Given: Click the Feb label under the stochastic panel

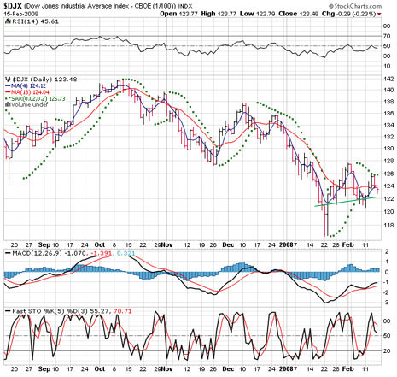Looking at the screenshot, I should tap(348, 369).
